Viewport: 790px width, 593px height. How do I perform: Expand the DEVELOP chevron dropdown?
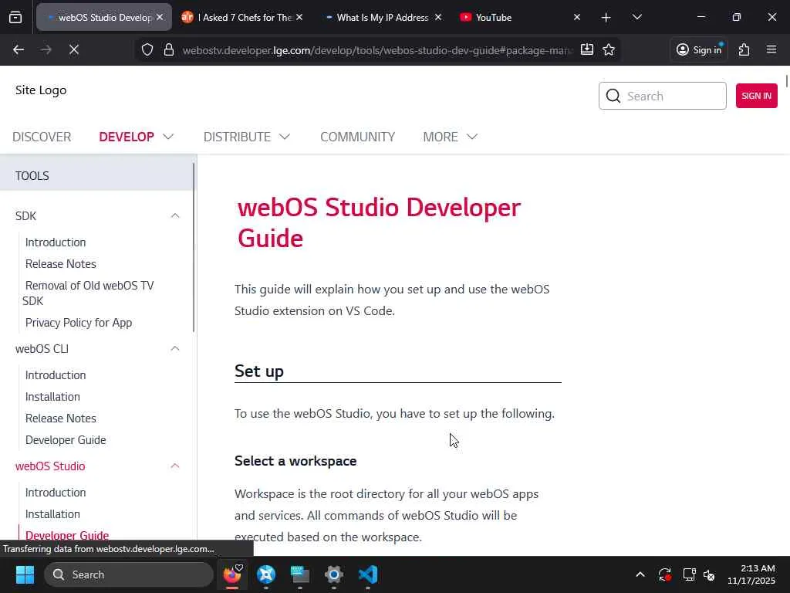(168, 137)
